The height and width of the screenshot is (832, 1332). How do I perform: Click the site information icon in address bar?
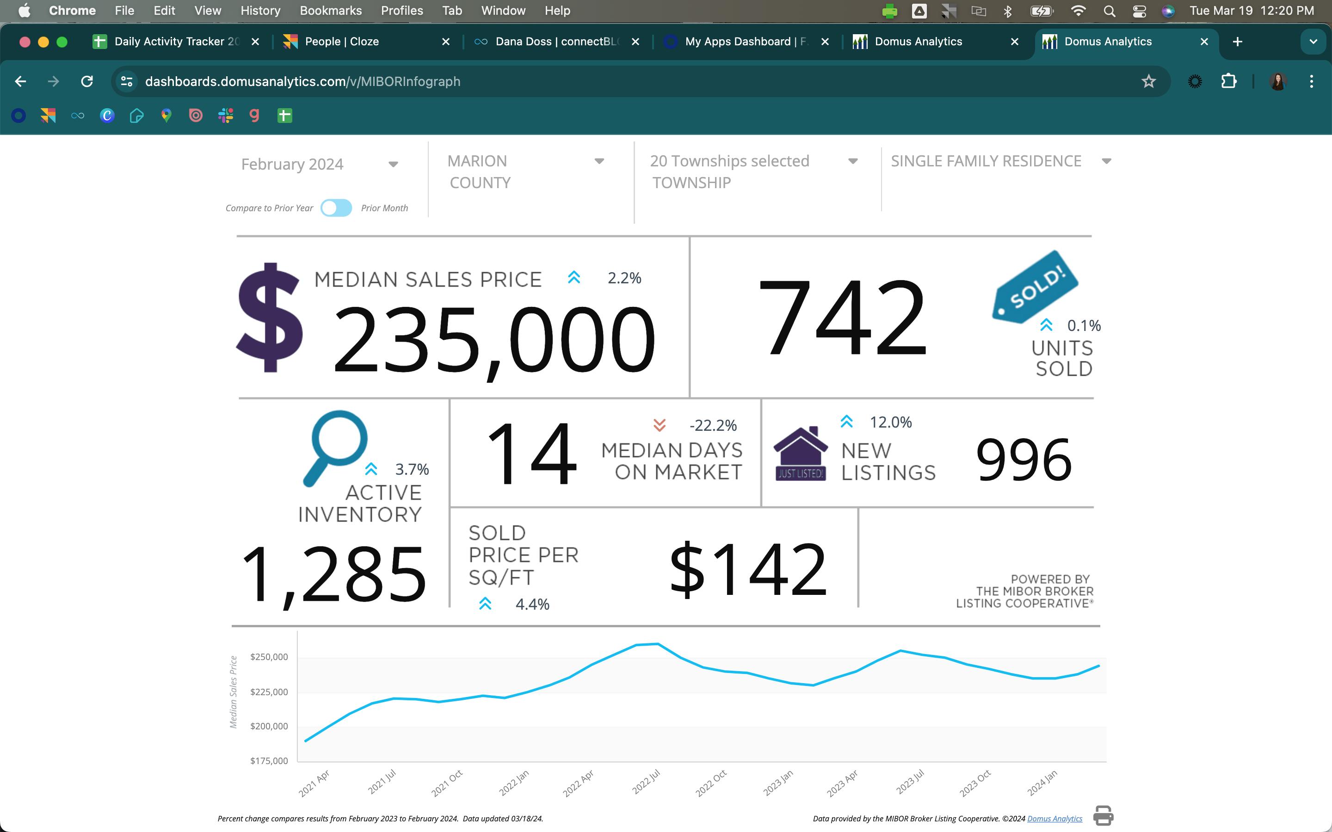tap(127, 81)
